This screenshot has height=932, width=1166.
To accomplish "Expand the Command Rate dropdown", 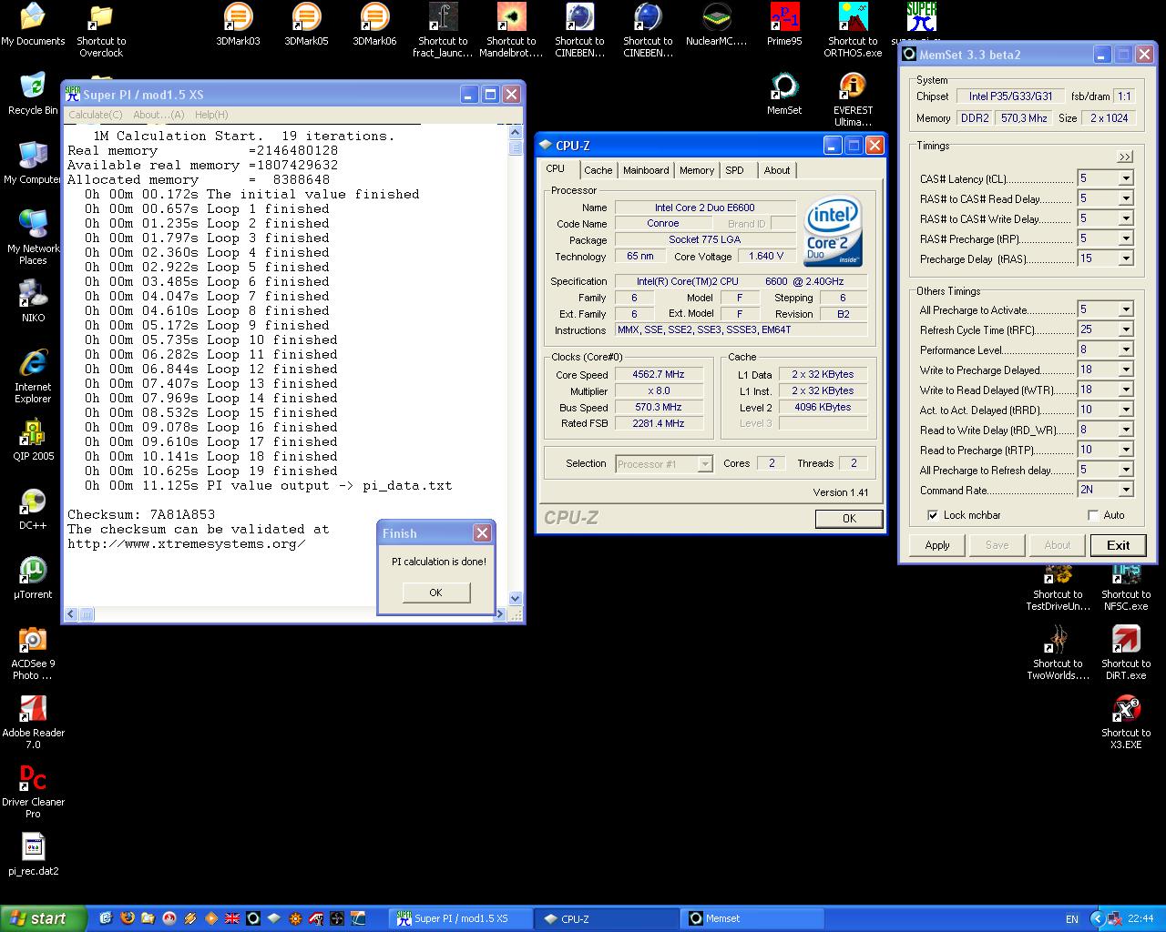I will click(1126, 490).
